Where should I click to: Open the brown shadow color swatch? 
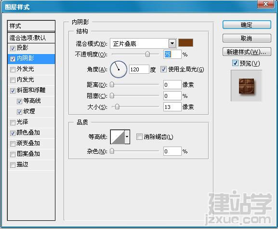[x=185, y=43]
